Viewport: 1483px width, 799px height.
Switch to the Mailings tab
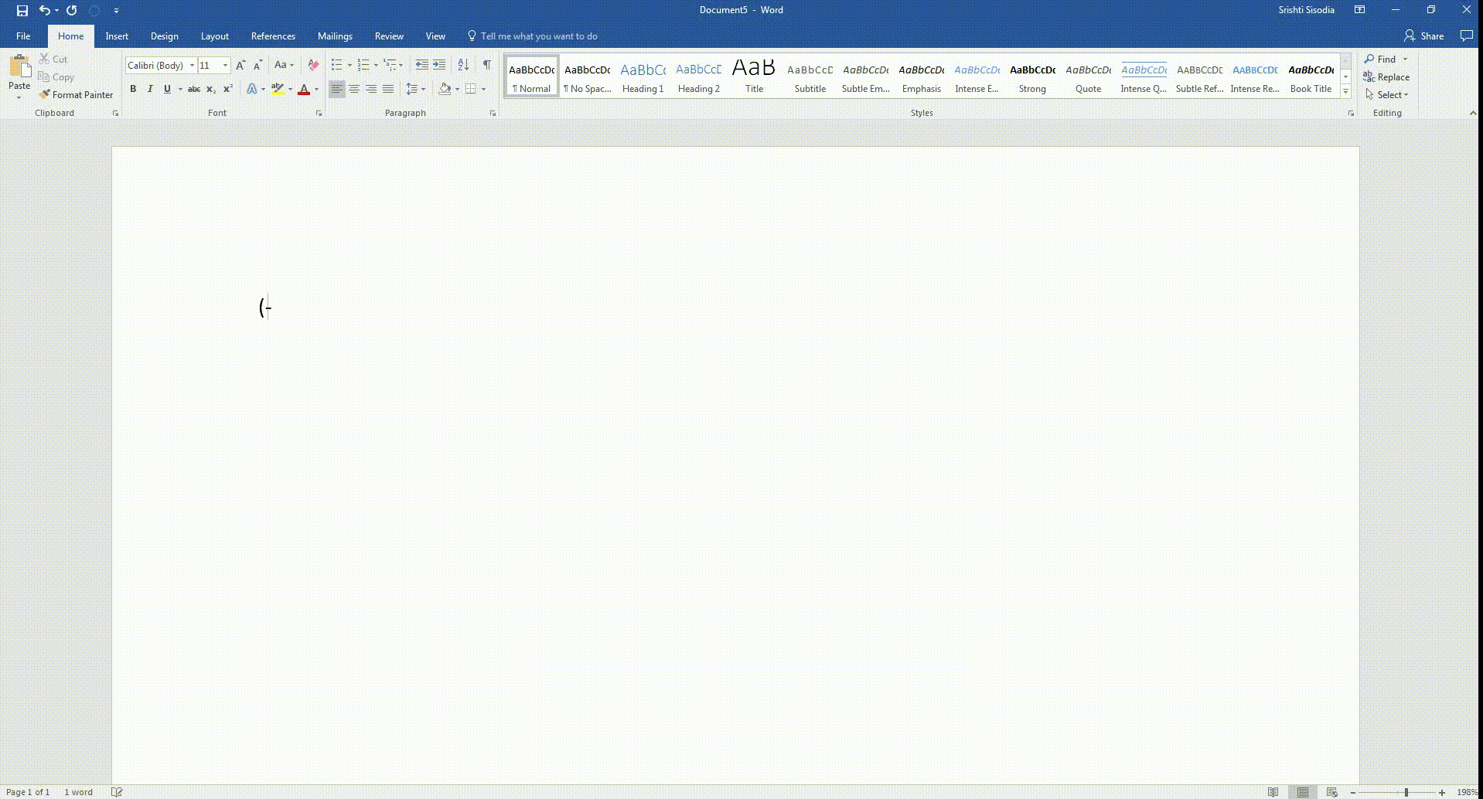pos(335,36)
